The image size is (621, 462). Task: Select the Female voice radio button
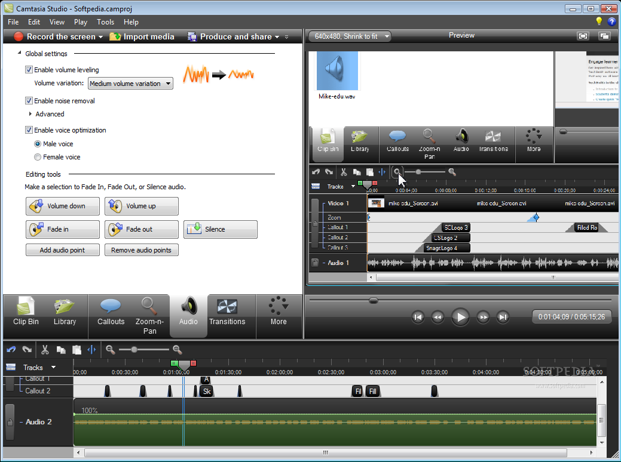38,157
